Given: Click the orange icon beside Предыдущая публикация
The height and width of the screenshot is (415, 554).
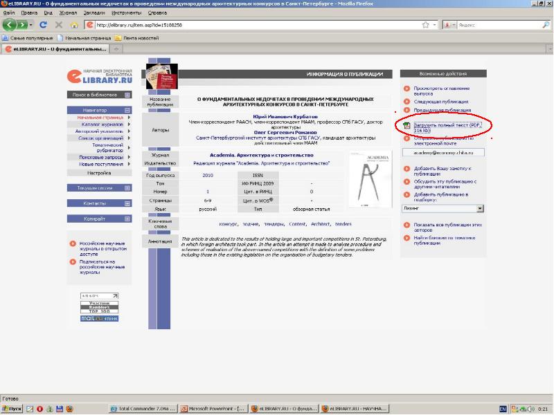Looking at the screenshot, I should pos(406,110).
